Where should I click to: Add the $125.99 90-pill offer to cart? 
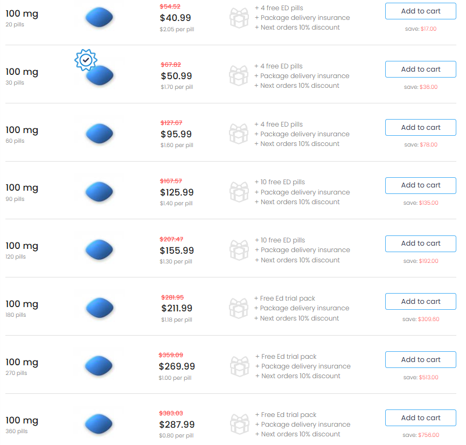(420, 185)
